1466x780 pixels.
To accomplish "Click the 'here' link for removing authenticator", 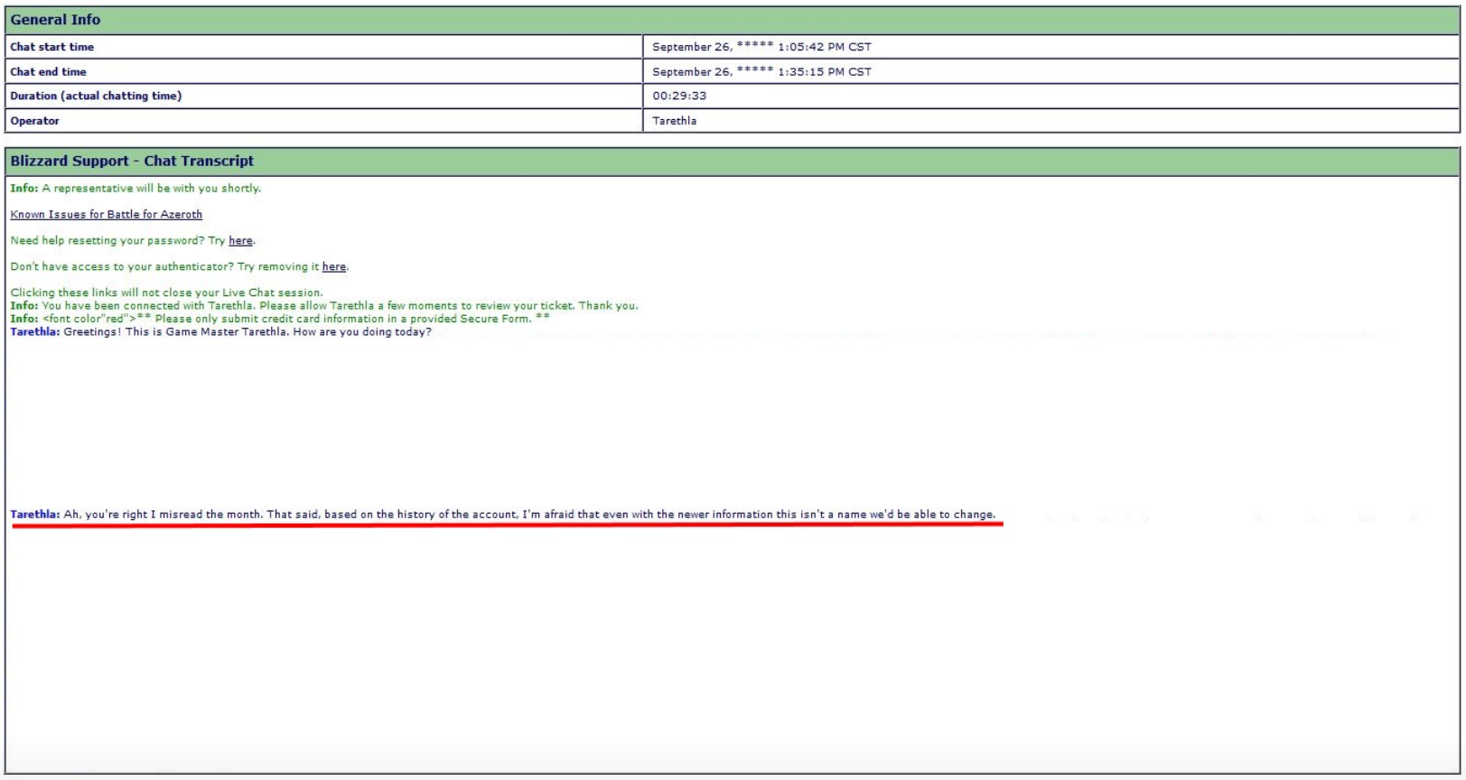I will tap(334, 267).
